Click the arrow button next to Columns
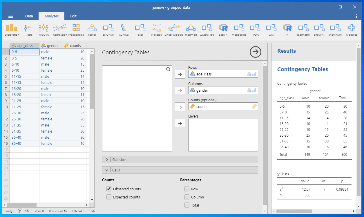This screenshot has height=217, width=364. pos(180,91)
